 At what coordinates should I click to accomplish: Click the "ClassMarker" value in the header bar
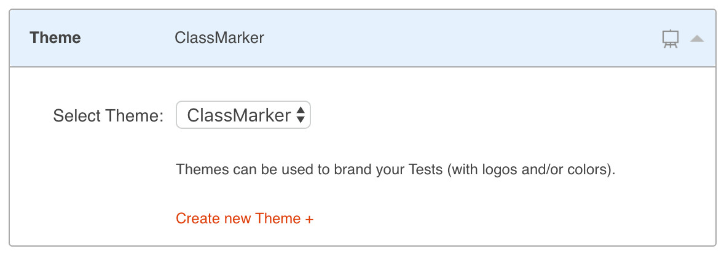point(219,38)
